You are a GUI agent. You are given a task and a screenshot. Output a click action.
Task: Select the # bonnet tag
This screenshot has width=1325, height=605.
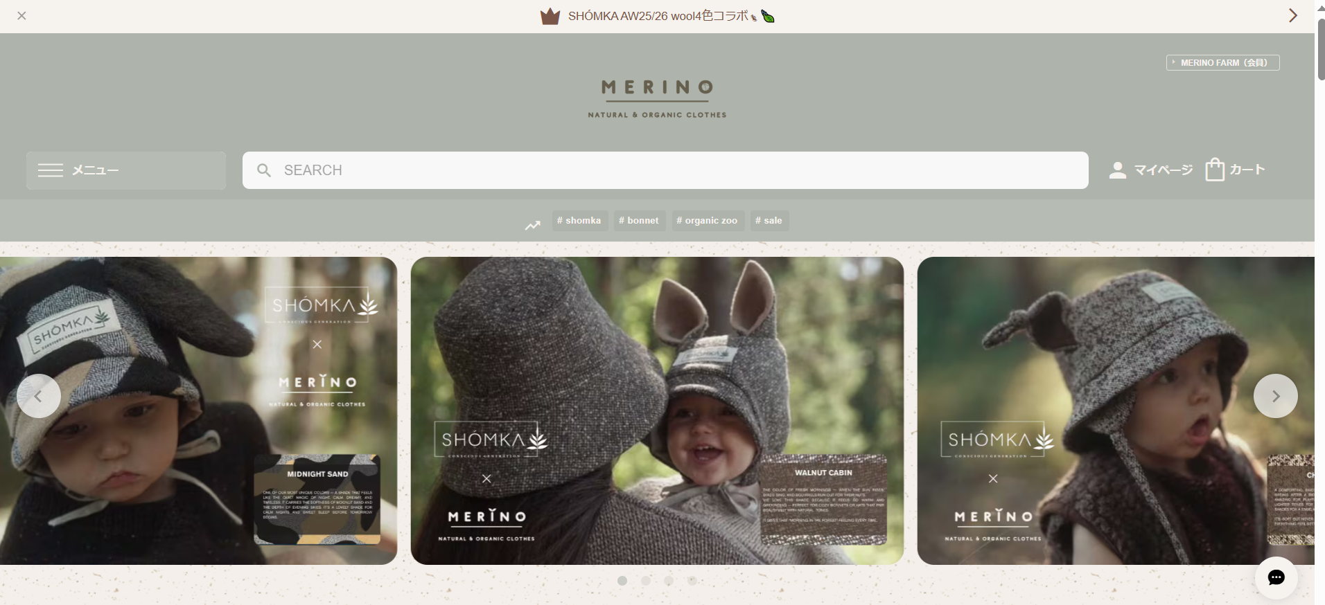(639, 221)
